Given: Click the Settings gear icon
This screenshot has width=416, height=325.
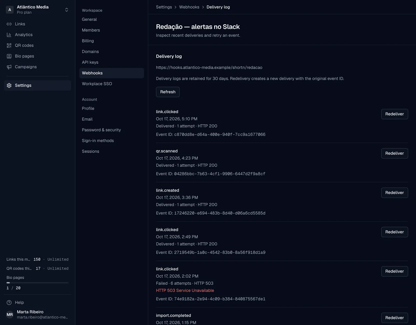Looking at the screenshot, I should pos(9,86).
